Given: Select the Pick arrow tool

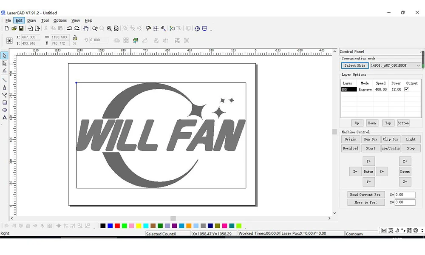Looking at the screenshot, I should [5, 56].
